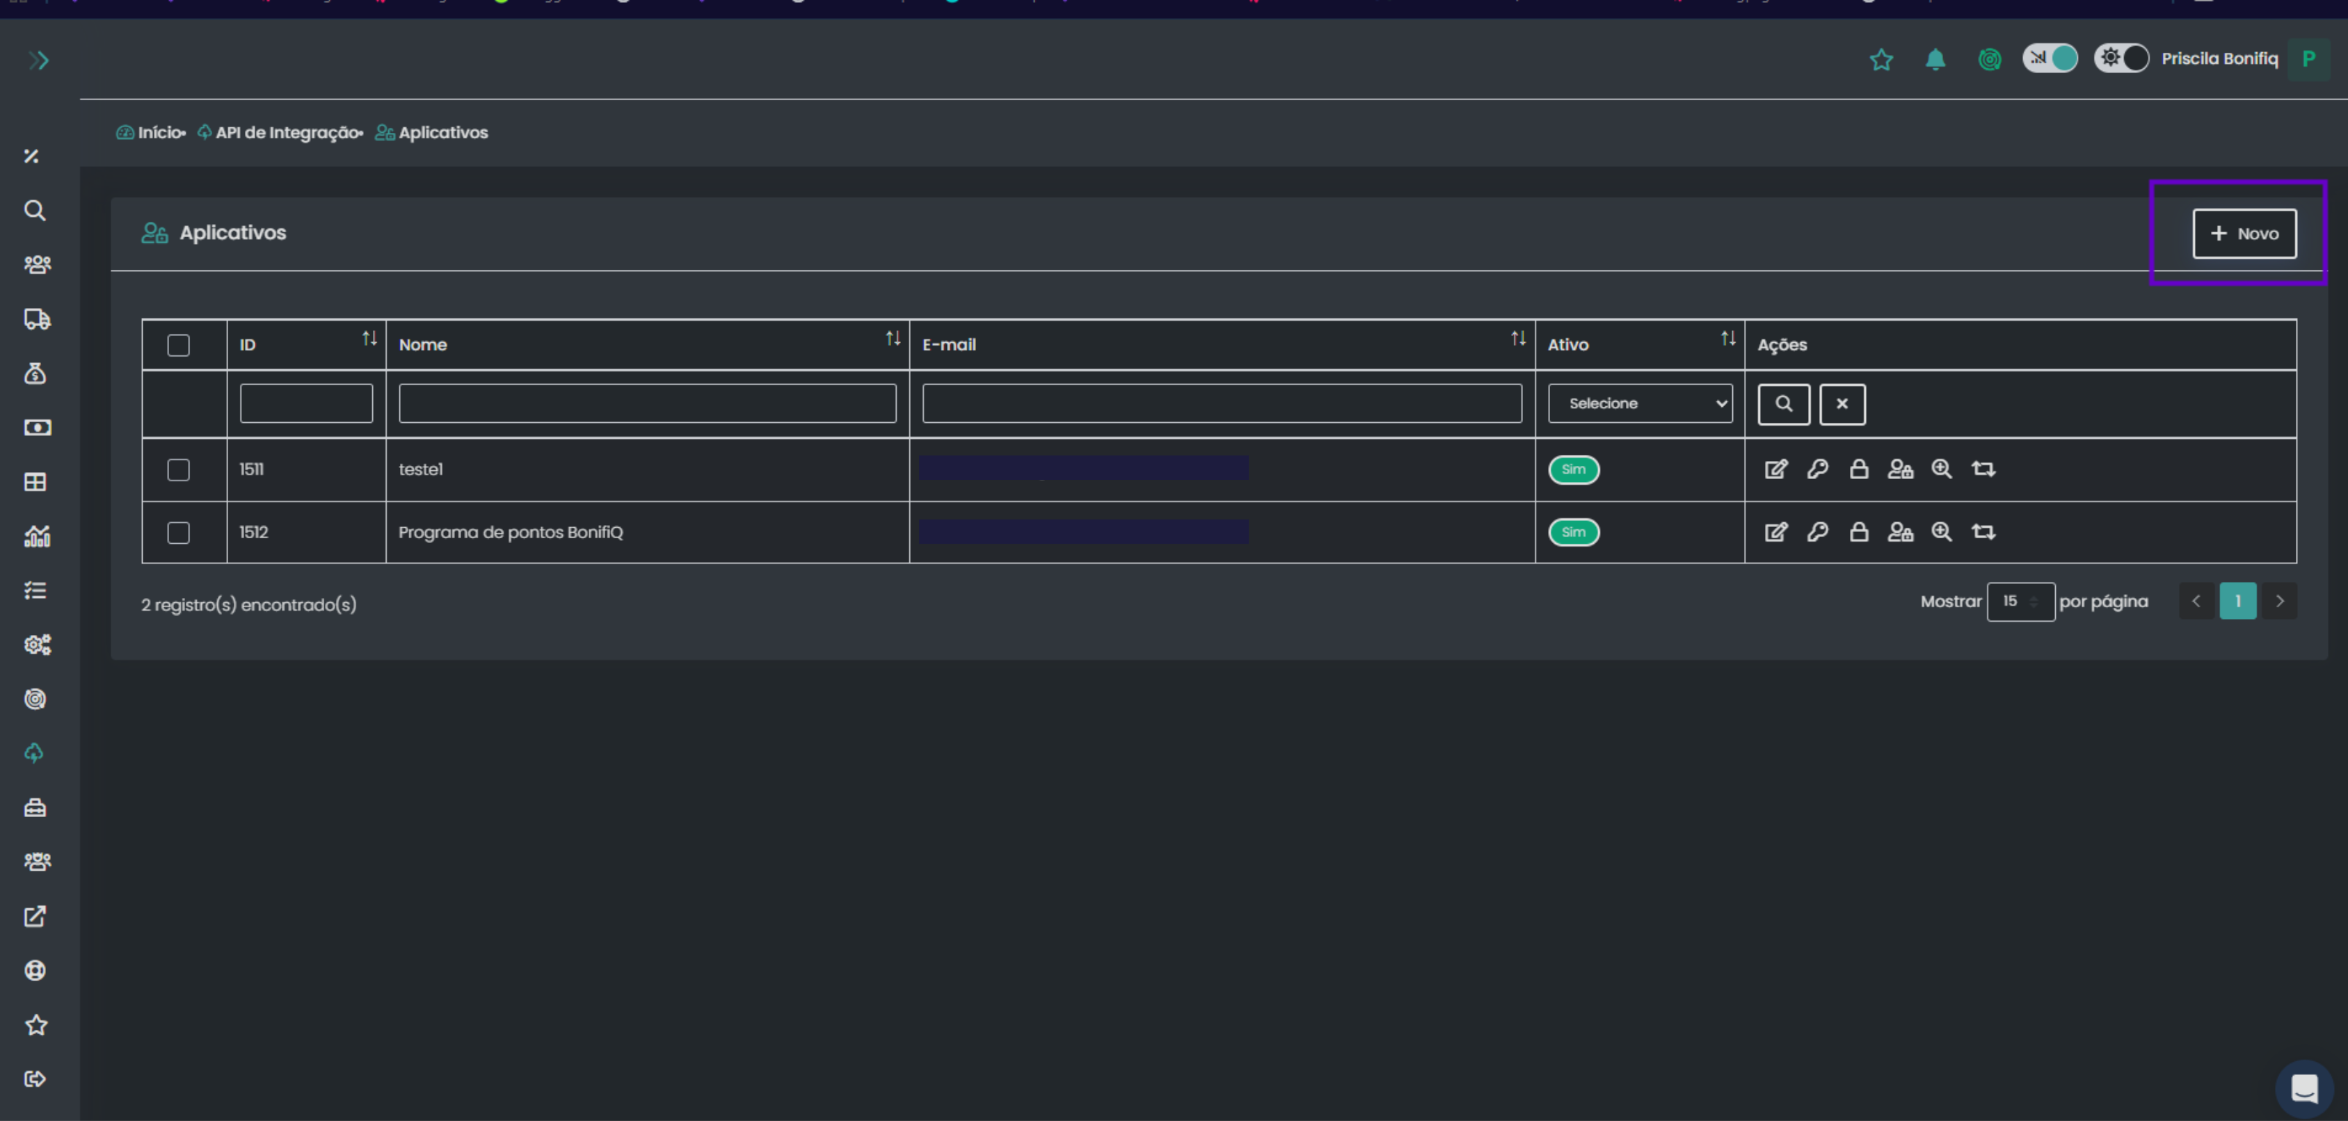The width and height of the screenshot is (2348, 1121).
Task: Select all rows via header checkbox
Action: pos(179,346)
